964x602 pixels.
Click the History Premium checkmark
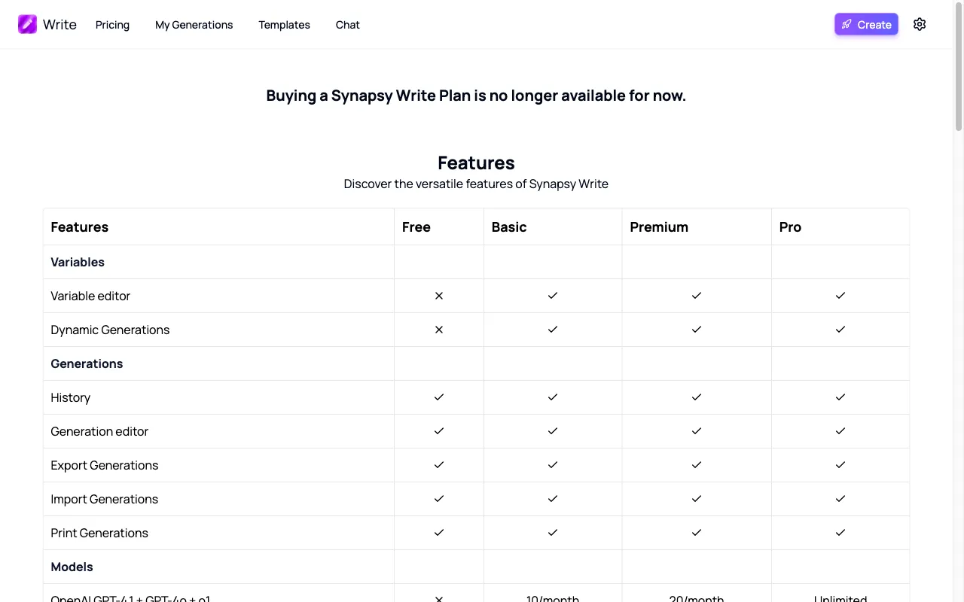click(x=697, y=397)
